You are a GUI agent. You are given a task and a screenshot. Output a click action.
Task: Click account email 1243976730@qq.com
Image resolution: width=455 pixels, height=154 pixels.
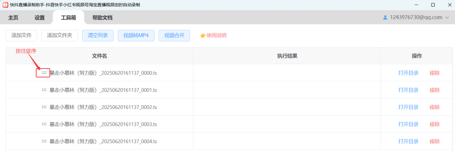coord(416,17)
